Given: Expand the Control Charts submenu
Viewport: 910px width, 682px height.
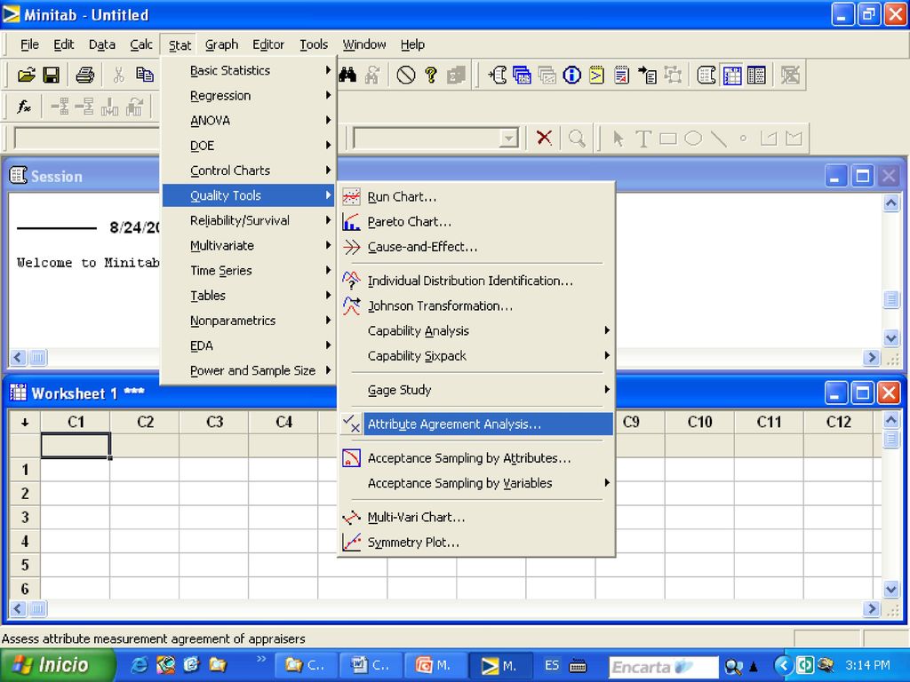Looking at the screenshot, I should tap(249, 170).
